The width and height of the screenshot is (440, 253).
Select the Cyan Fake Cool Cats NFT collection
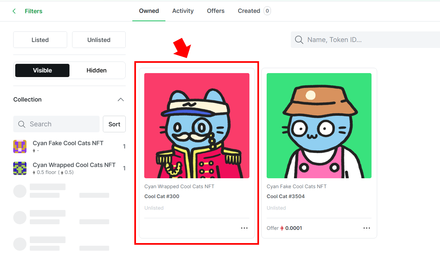point(69,146)
